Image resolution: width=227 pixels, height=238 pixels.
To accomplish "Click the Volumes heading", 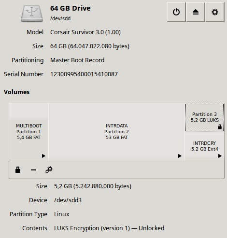I will 17,92.
